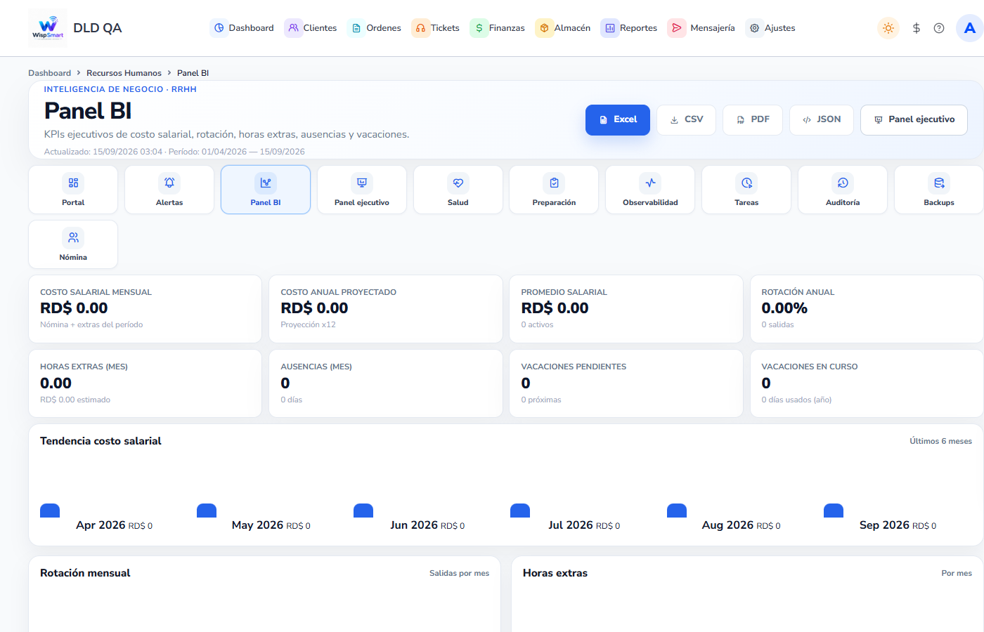
Task: Open the Auditoría history tile
Action: 843,190
